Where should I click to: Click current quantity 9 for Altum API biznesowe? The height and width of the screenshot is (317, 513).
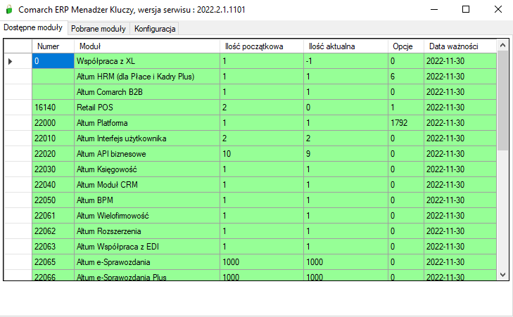click(346, 154)
